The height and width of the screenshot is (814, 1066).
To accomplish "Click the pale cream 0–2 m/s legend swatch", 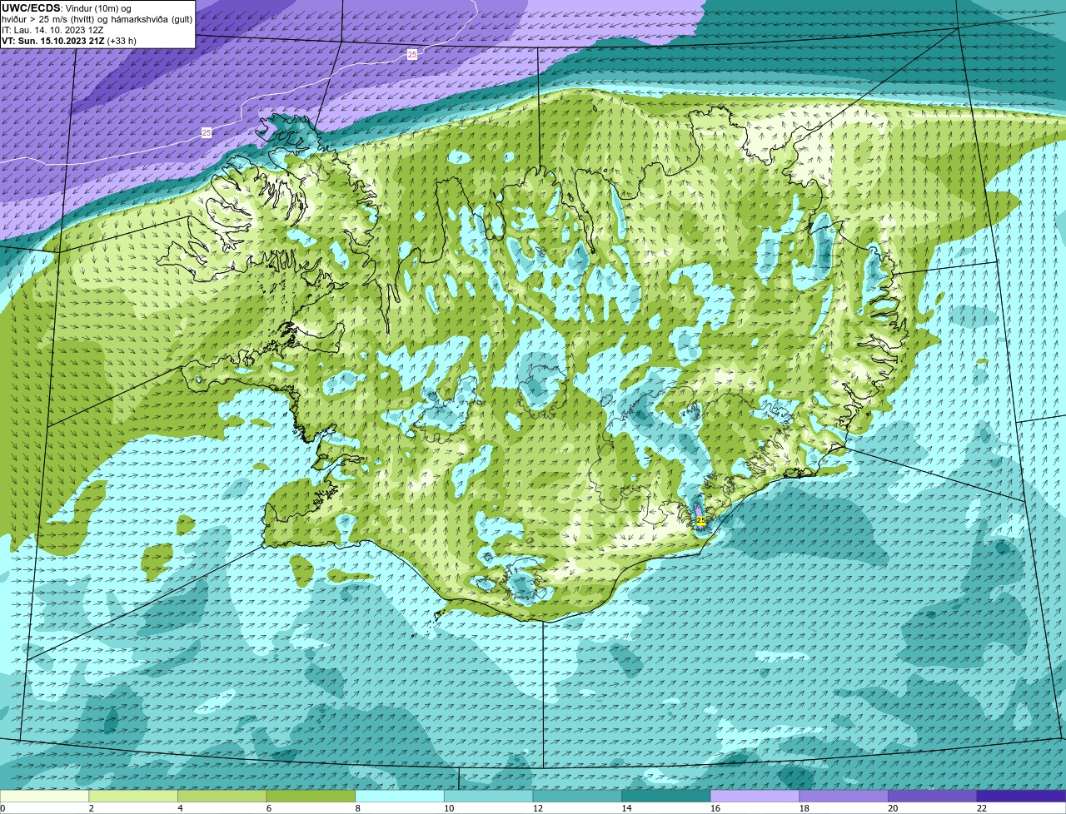I will [44, 796].
